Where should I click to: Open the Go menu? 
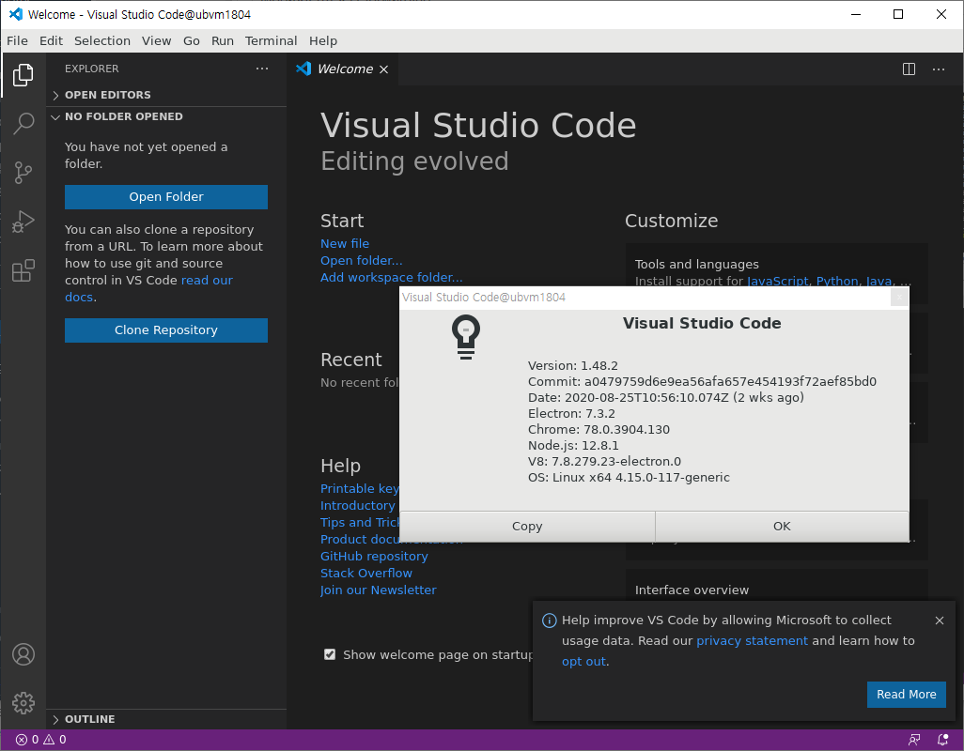tap(191, 40)
